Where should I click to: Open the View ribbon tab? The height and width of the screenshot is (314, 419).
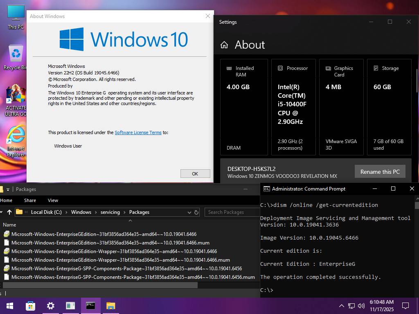tap(53, 200)
